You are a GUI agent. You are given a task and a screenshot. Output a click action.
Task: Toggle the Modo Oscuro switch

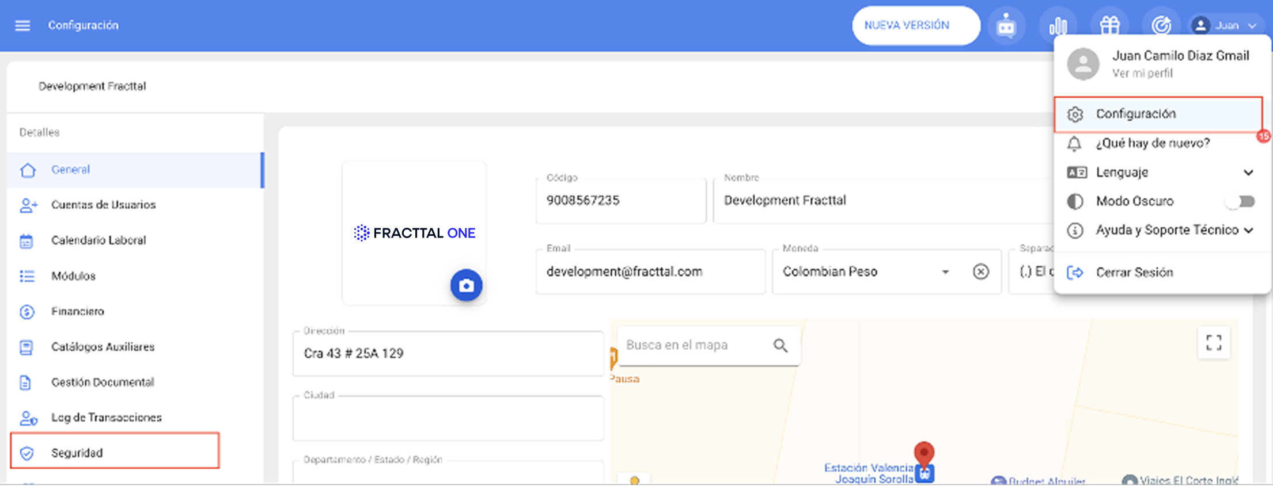(1240, 201)
